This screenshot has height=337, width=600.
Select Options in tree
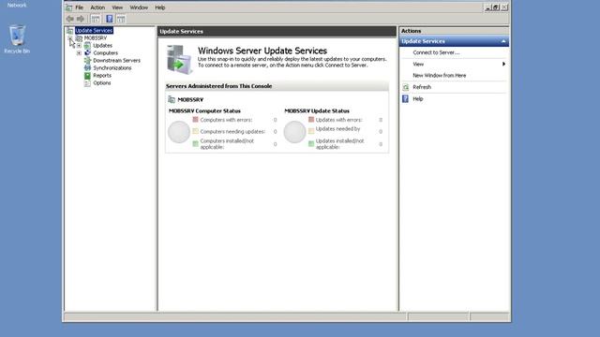point(102,83)
